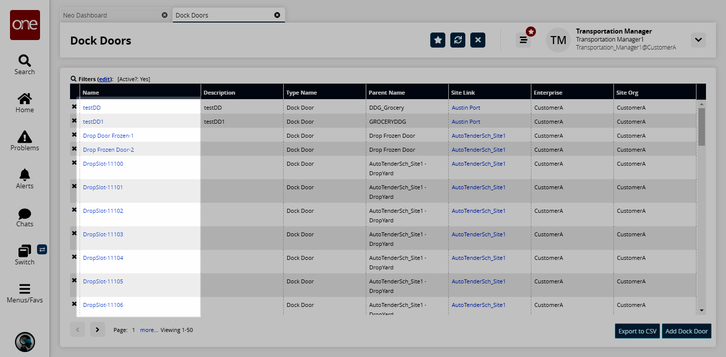The height and width of the screenshot is (357, 726).
Task: Add page to favorites with star button
Action: 438,40
